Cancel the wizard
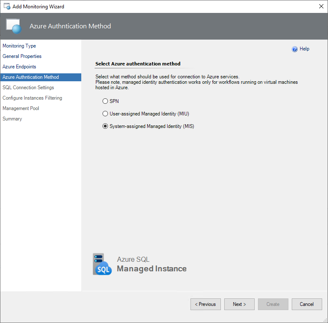The width and height of the screenshot is (328, 323). [x=307, y=304]
